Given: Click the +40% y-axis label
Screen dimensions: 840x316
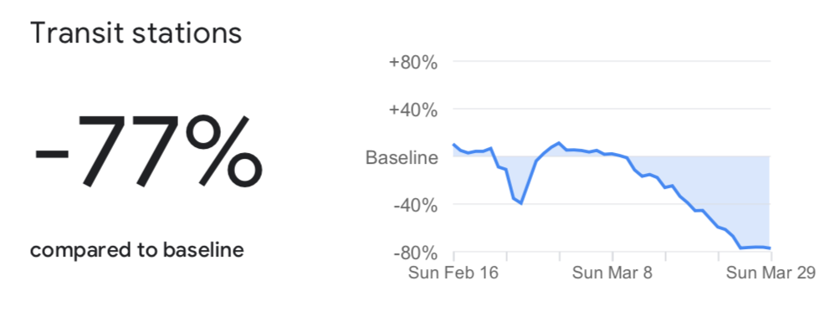Looking at the screenshot, I should (x=413, y=110).
